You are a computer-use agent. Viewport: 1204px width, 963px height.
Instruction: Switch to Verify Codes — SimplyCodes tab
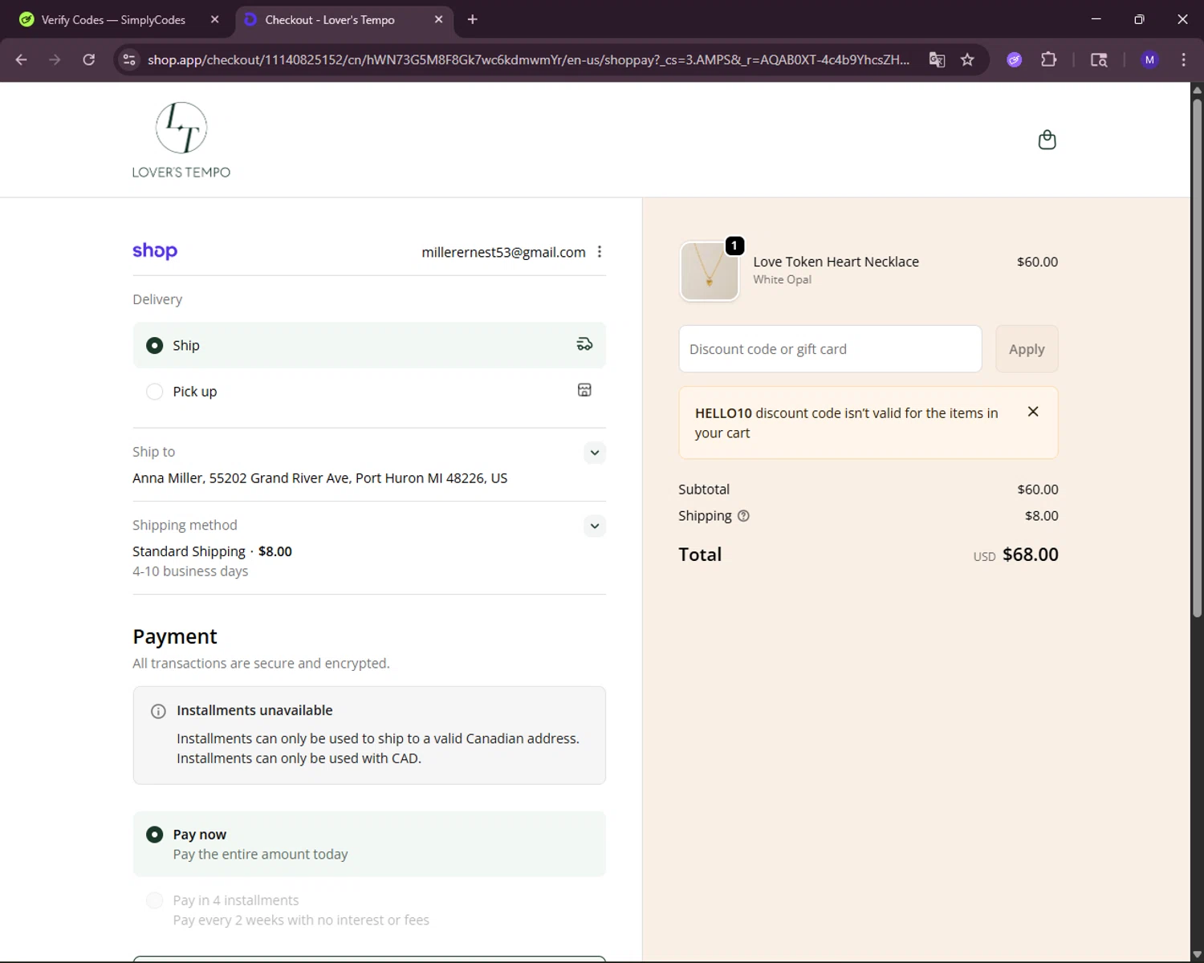coord(113,19)
